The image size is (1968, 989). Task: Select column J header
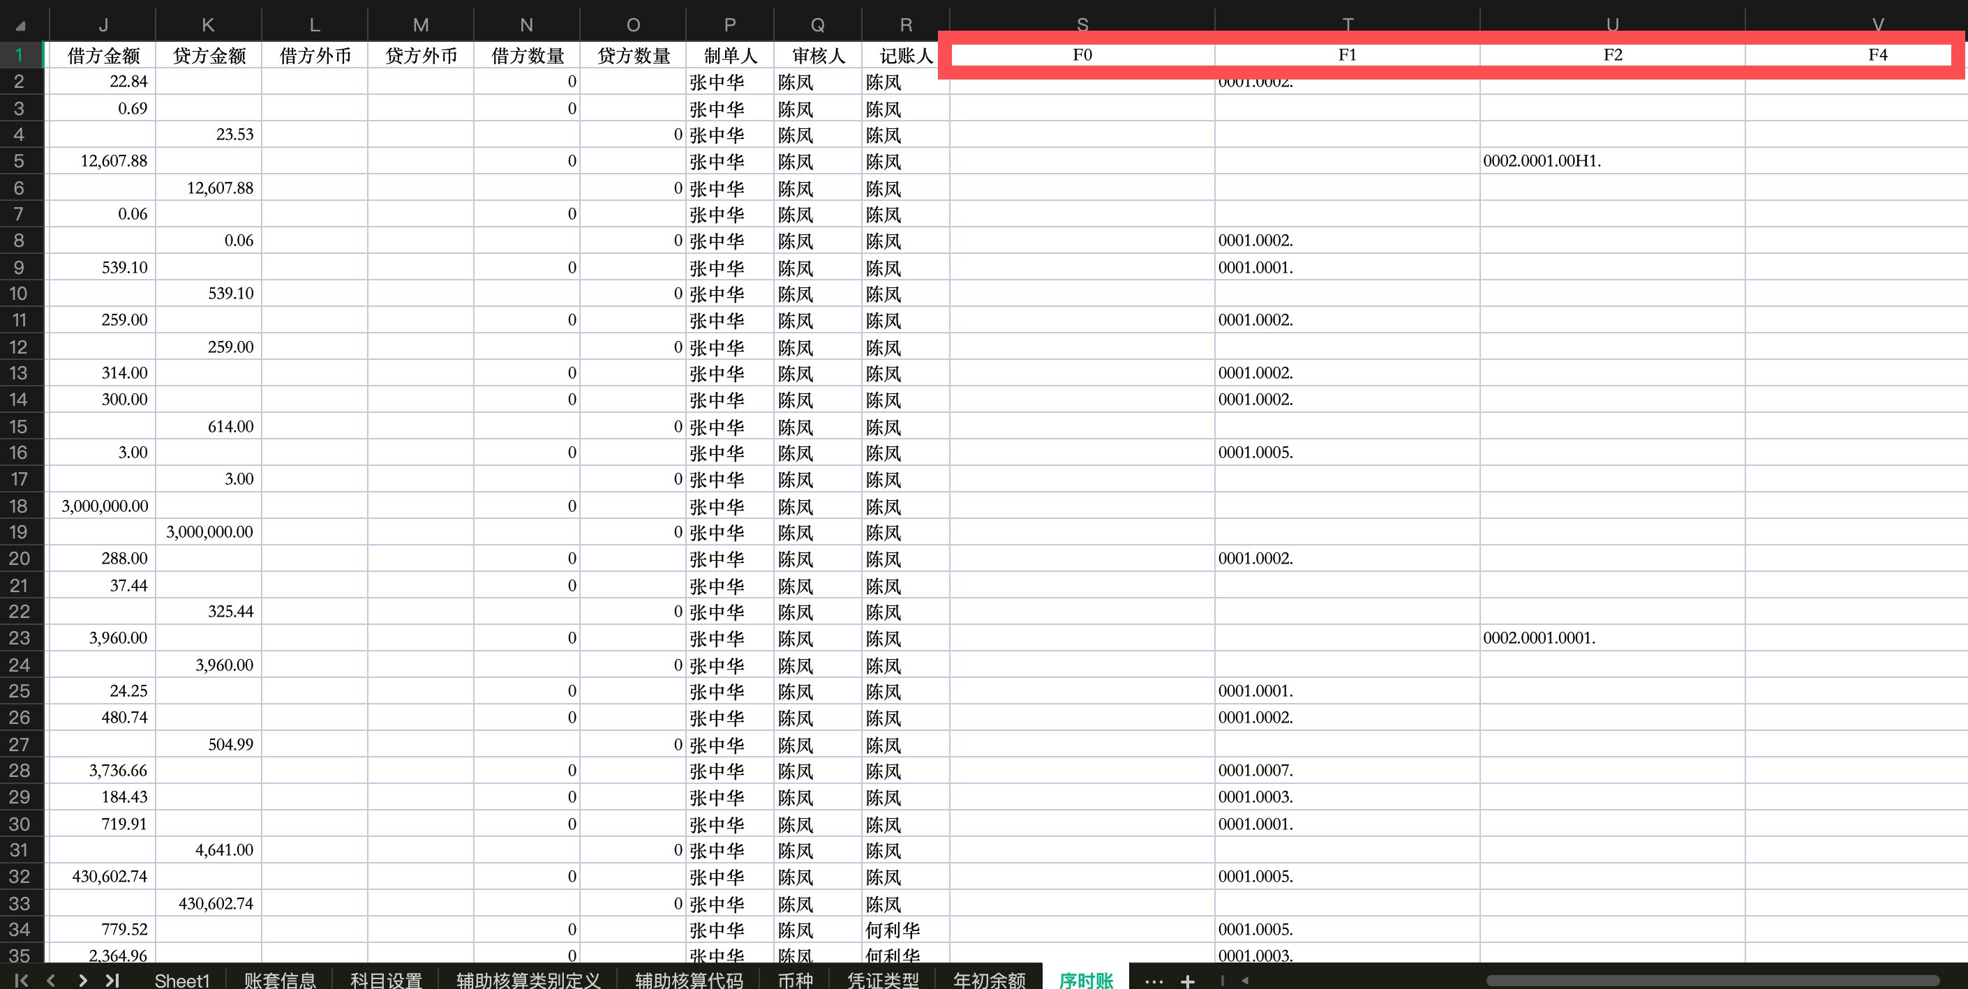pyautogui.click(x=103, y=25)
